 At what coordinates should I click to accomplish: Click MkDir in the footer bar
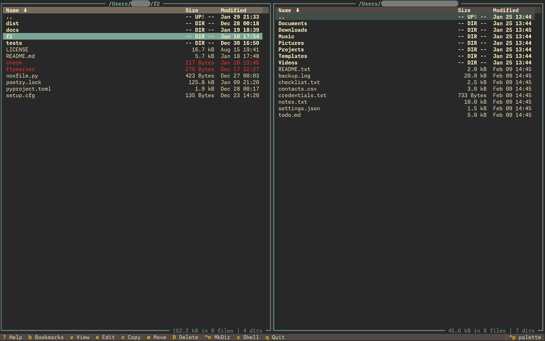(217, 337)
